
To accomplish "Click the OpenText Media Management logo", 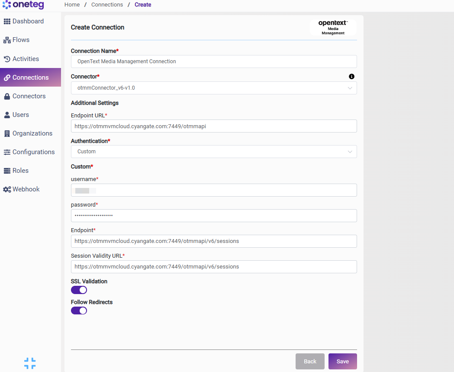I will click(x=333, y=28).
